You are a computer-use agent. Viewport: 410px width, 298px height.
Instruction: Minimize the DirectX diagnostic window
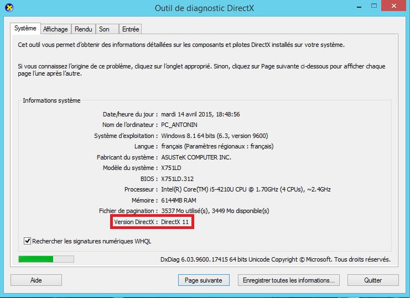point(359,6)
